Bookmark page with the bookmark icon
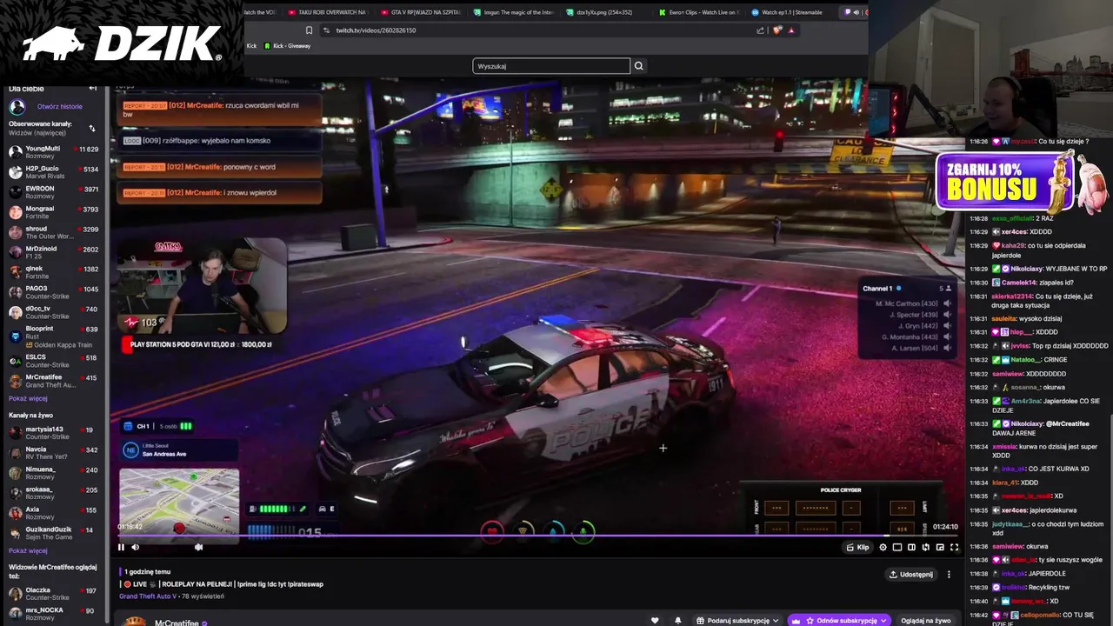Viewport: 1113px width, 626px height. 309,30
